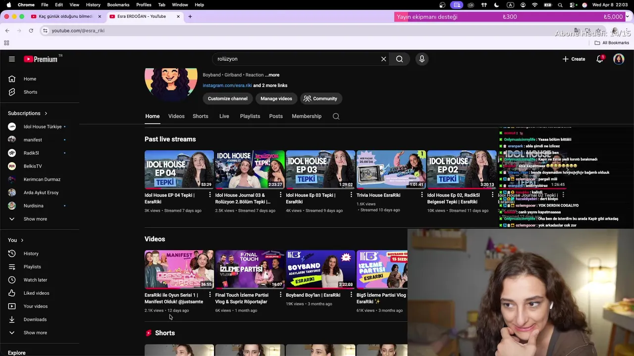Screen dimensions: 634x356
Task: Click Manage videos button
Action: pyautogui.click(x=276, y=98)
